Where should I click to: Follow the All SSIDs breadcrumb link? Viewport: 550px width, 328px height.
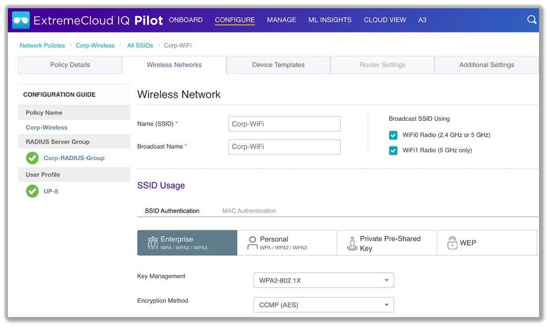click(140, 45)
